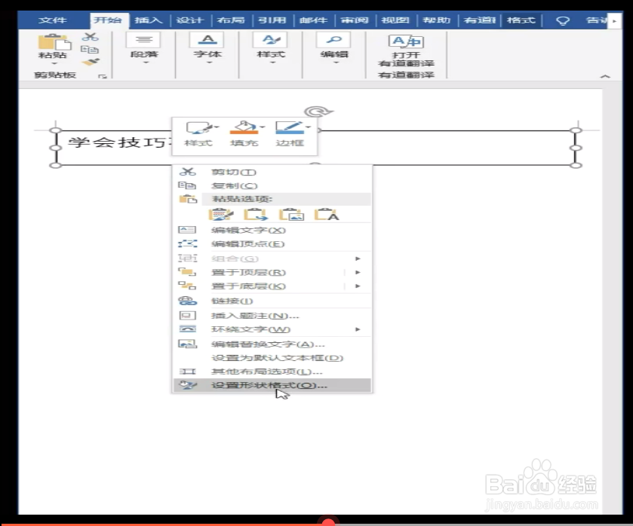Switch to the Layout (布局) tab
The image size is (633, 526).
tap(231, 20)
